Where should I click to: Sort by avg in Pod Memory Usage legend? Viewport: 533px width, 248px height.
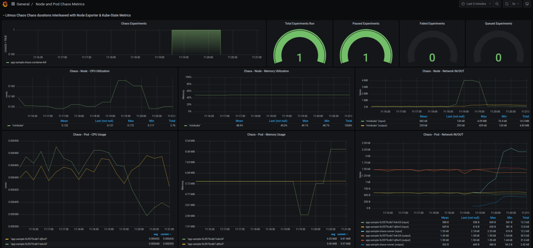333,234
